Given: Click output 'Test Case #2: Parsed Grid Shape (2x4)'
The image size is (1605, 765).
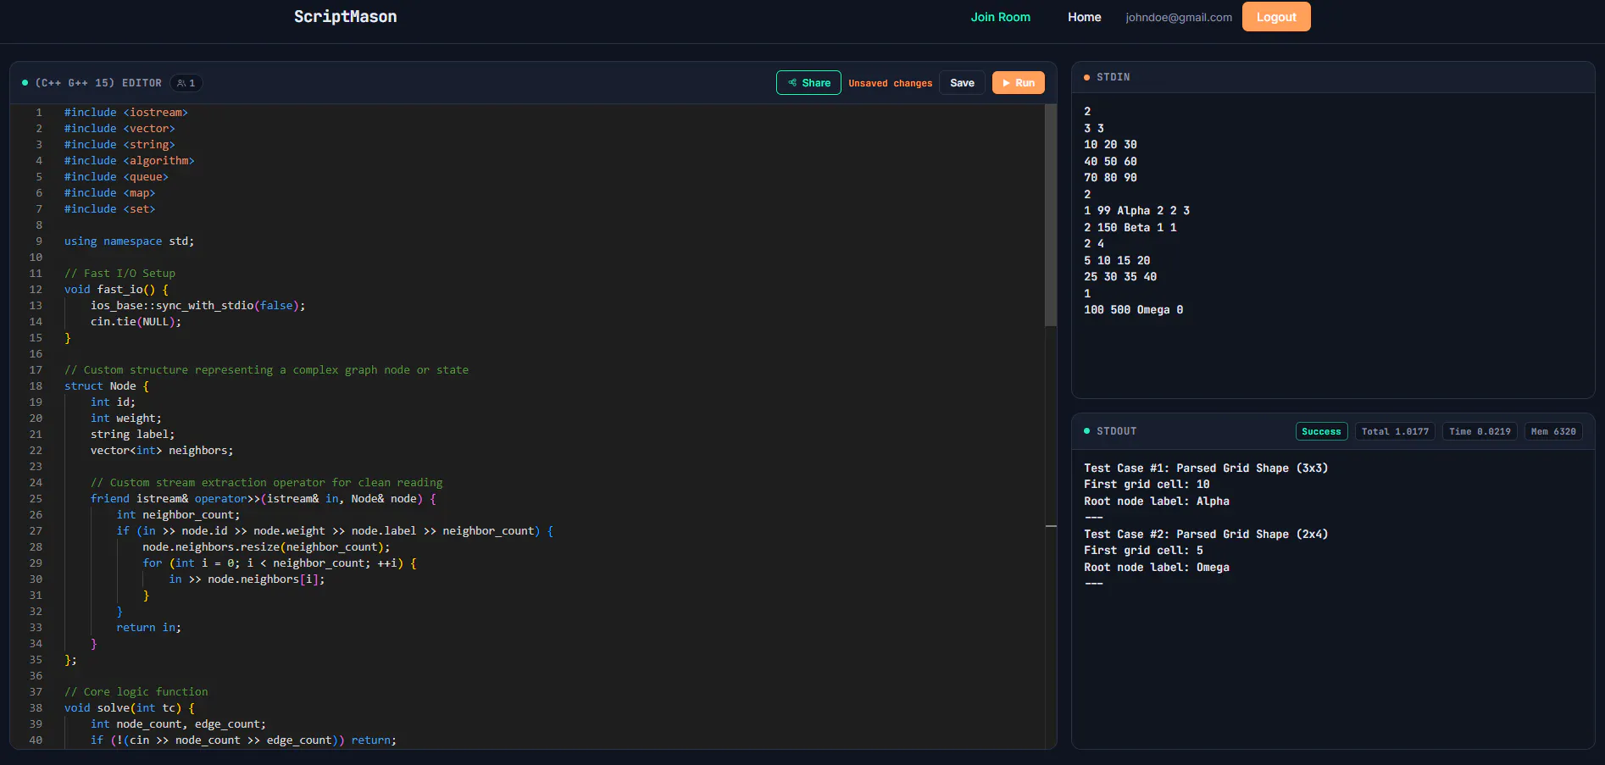Looking at the screenshot, I should [1206, 535].
